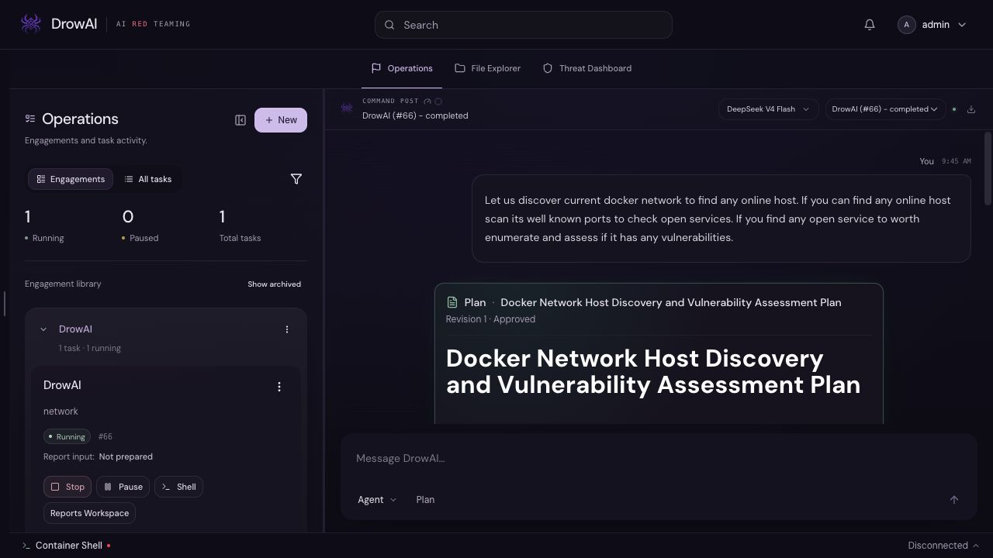The width and height of the screenshot is (993, 558).
Task: Open the filter funnel icon
Action: tap(296, 179)
